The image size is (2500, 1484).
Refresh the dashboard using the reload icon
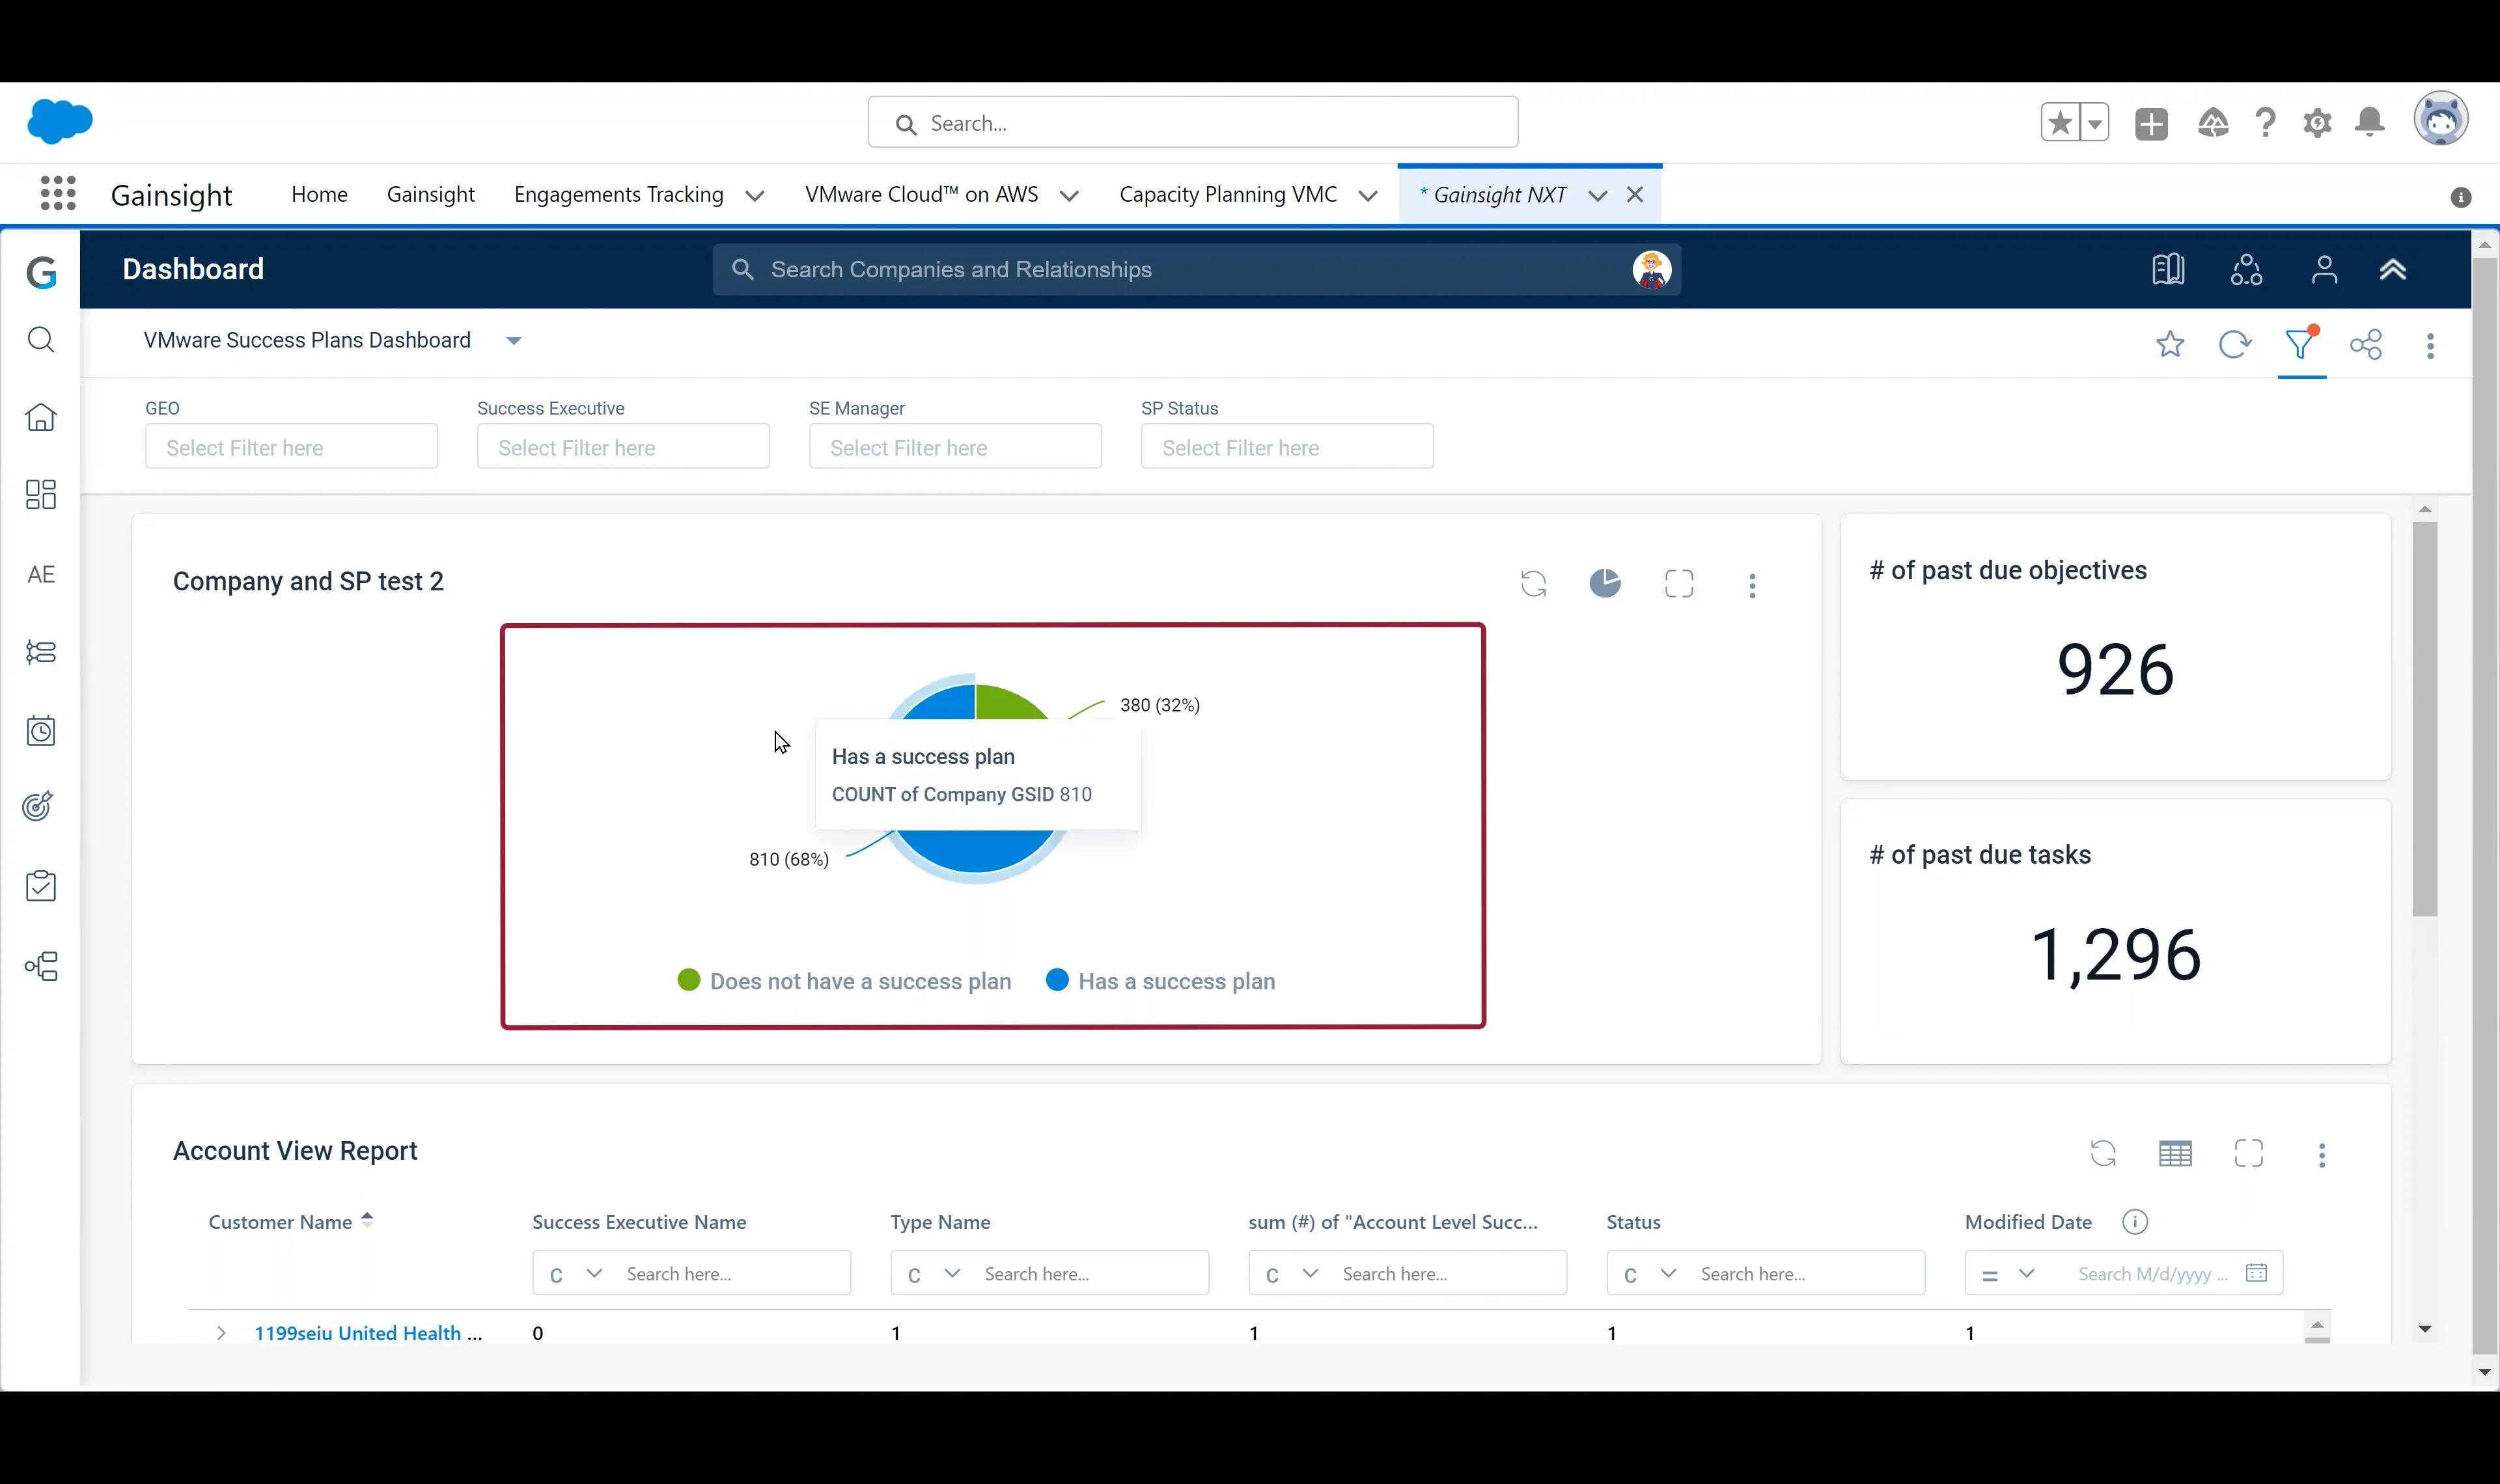click(2236, 344)
